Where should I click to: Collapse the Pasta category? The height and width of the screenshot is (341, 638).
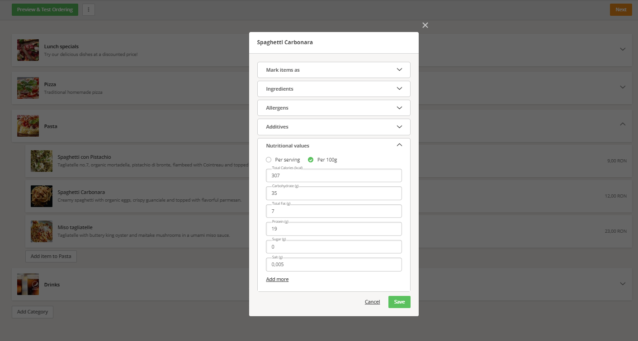pos(623,124)
